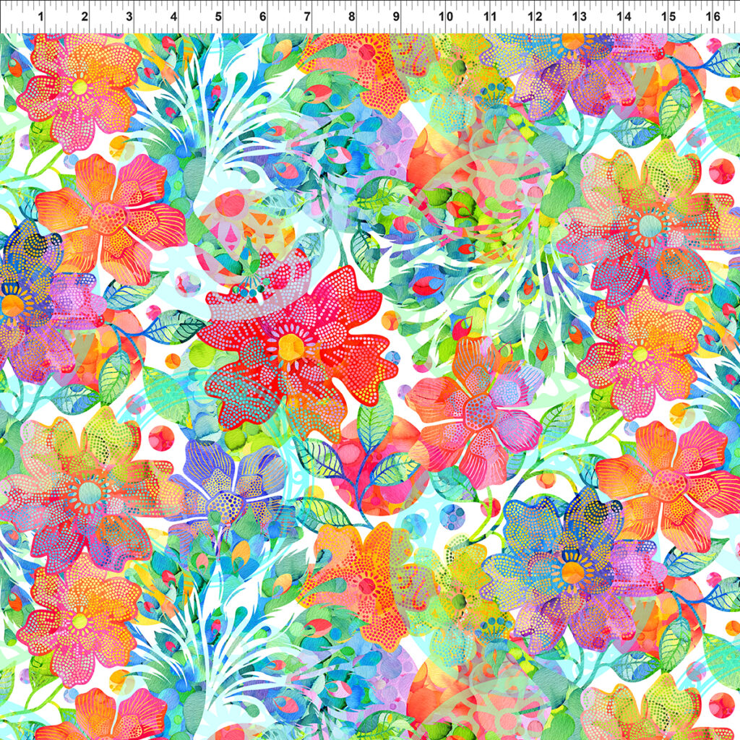Click the ruler number "2"

pos(85,17)
